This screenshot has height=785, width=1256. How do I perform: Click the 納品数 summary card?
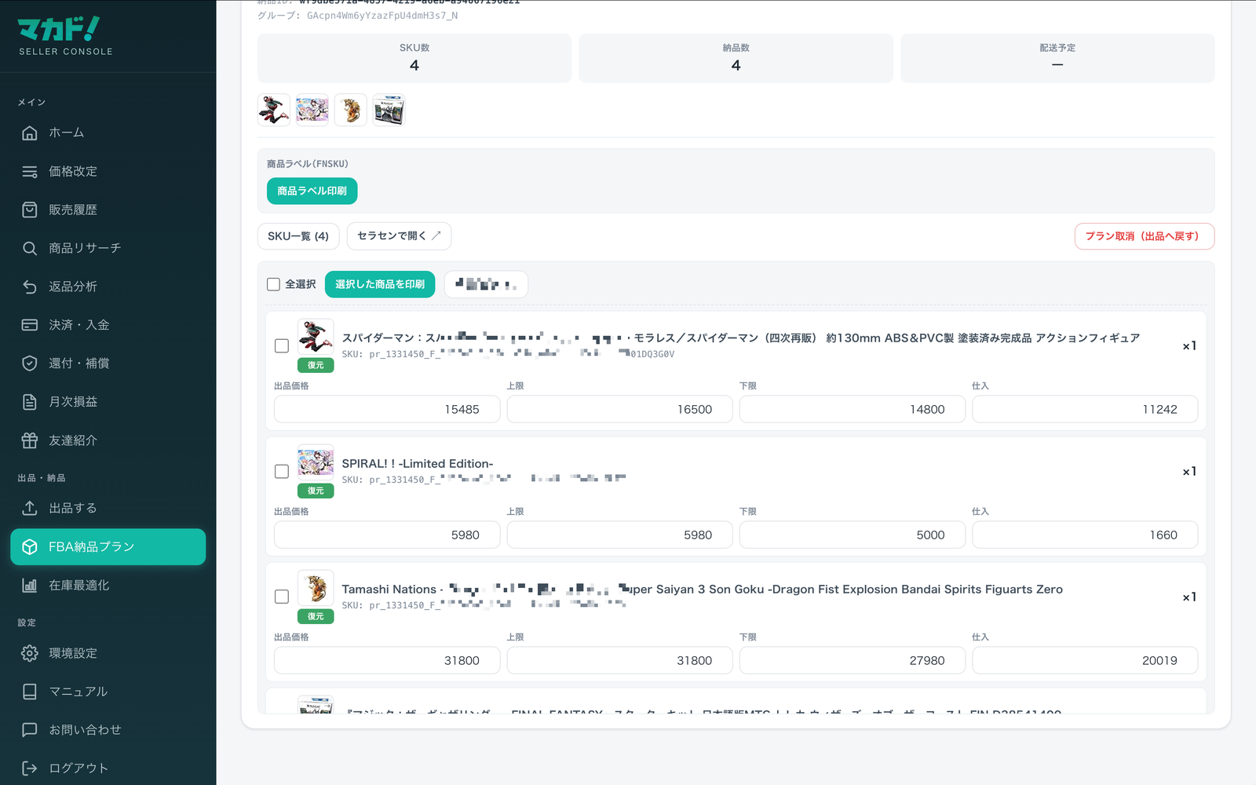coord(736,58)
